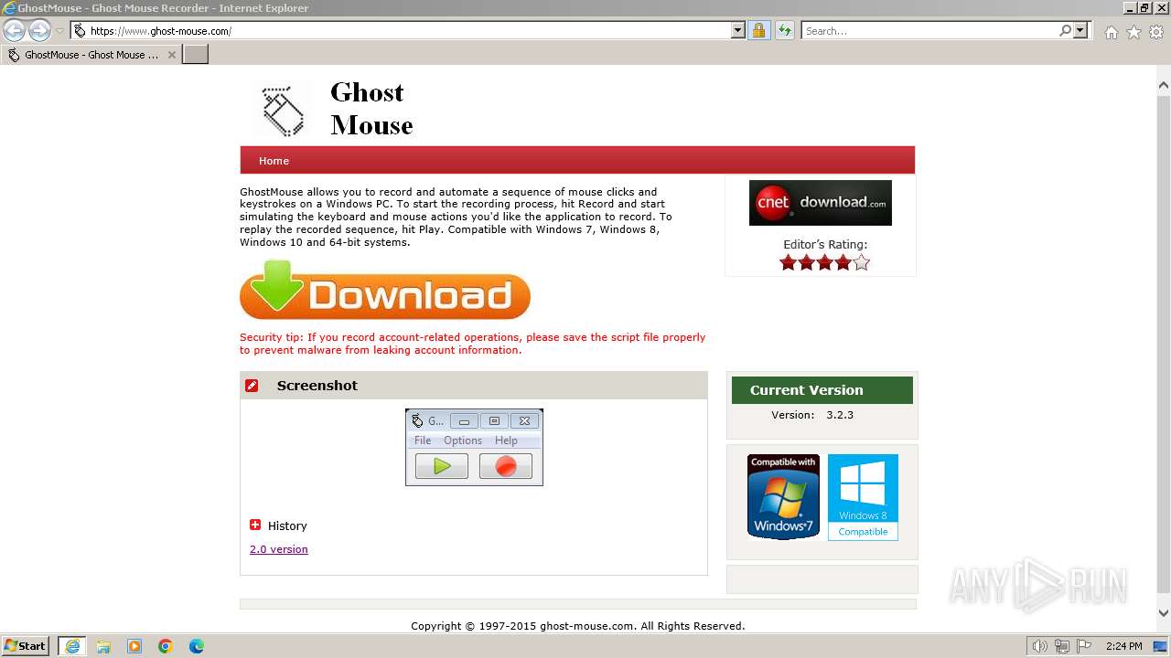Click the GhostMouse app screenshot thumbnail
1171x658 pixels.
click(x=474, y=447)
